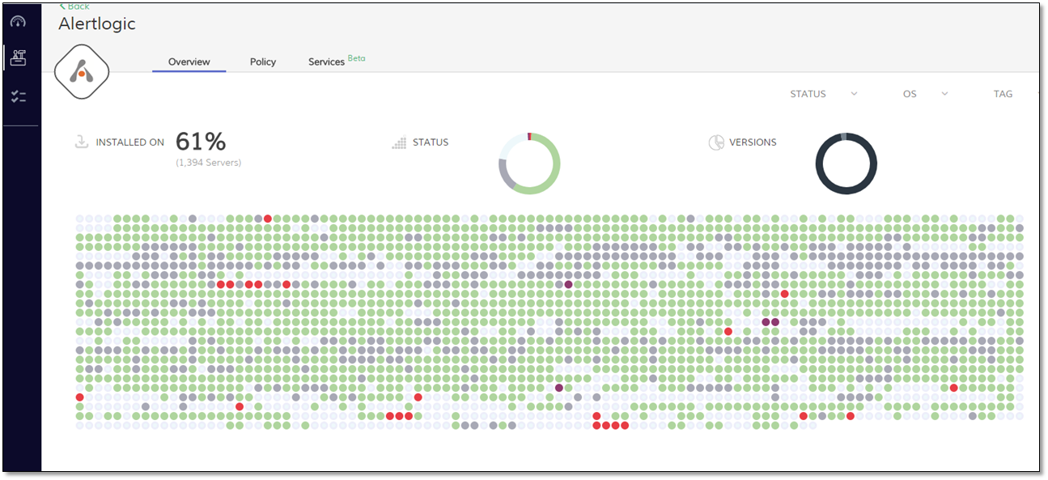Expand the STATUS filter dropdown

[x=824, y=94]
